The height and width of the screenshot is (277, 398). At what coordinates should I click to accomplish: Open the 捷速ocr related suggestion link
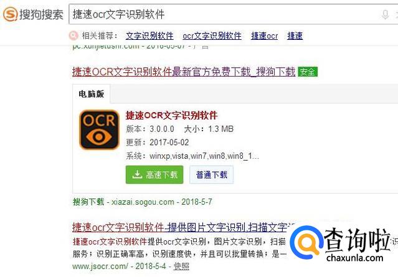click(264, 35)
